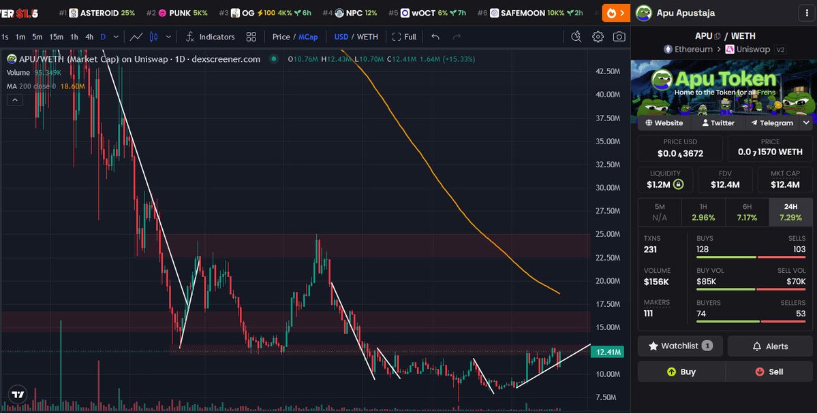Viewport: 817px width, 413px height.
Task: Click the TradingView logo on chart
Action: click(18, 394)
